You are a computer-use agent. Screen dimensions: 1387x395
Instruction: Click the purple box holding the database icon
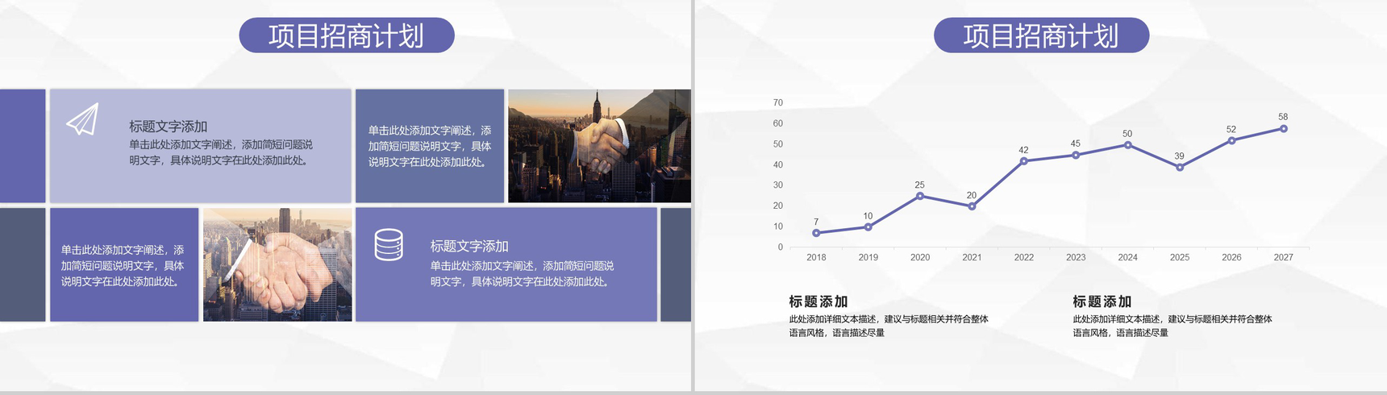[506, 264]
